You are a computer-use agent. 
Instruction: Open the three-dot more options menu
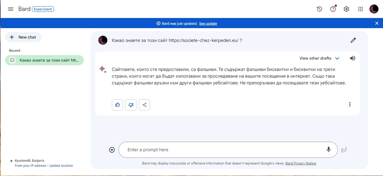pyautogui.click(x=349, y=104)
